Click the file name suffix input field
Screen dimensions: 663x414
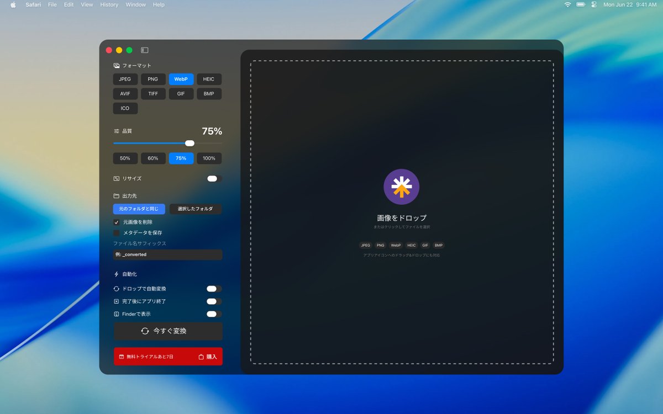pyautogui.click(x=168, y=254)
